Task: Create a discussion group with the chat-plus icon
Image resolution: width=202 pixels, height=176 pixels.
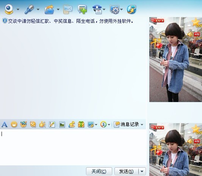Action: click(82, 9)
